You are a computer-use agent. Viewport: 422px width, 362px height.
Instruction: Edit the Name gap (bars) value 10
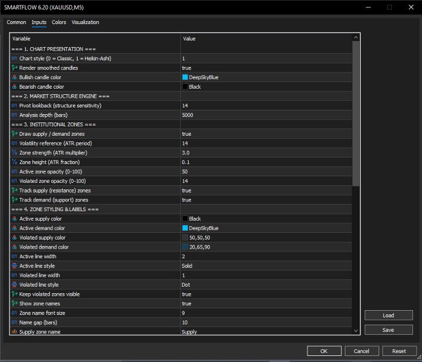tap(266, 322)
